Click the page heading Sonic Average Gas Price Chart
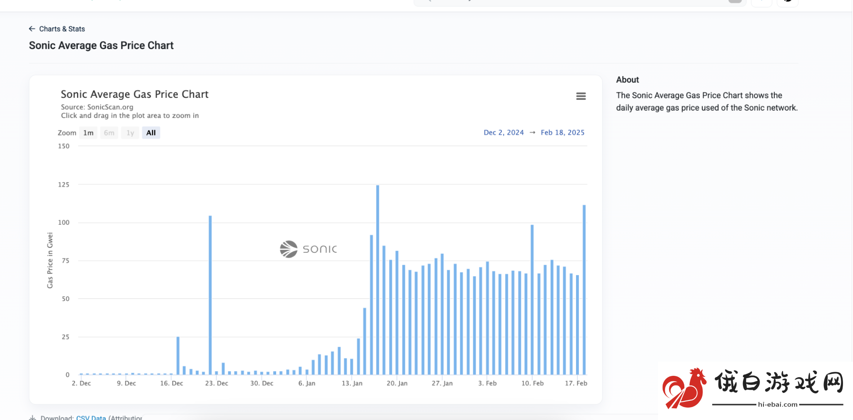The width and height of the screenshot is (853, 420). coord(101,45)
